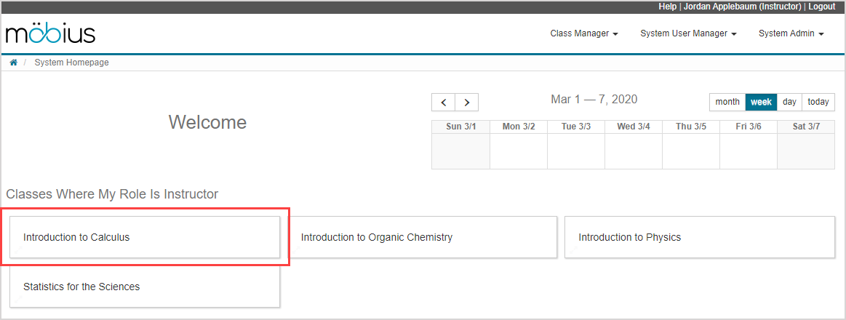This screenshot has width=846, height=320.
Task: Select the Wed 3/4 calendar cell
Action: click(633, 151)
